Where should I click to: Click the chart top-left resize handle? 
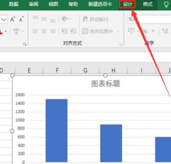point(12,75)
